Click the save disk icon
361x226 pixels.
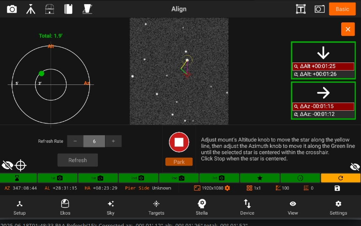337,188
